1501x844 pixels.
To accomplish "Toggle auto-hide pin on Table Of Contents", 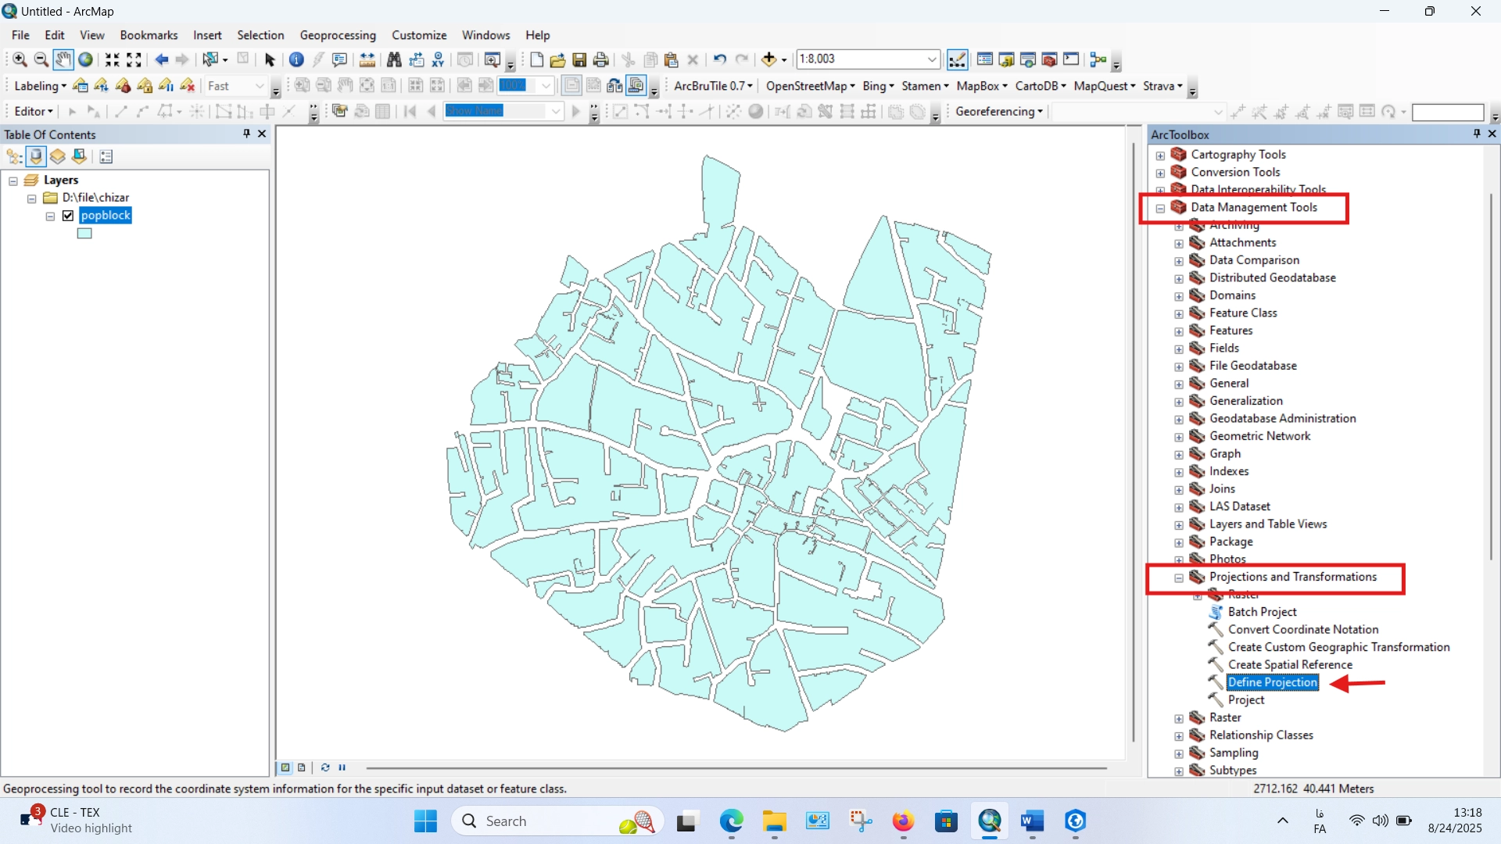I will click(247, 134).
